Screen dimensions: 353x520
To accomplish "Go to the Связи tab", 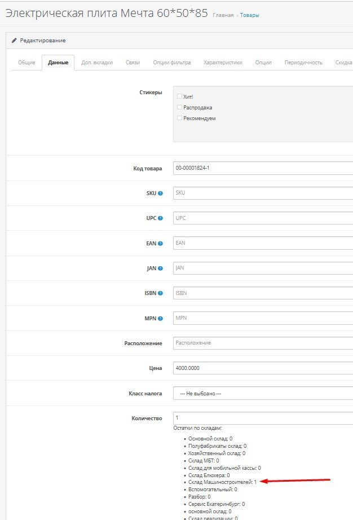I will [133, 63].
